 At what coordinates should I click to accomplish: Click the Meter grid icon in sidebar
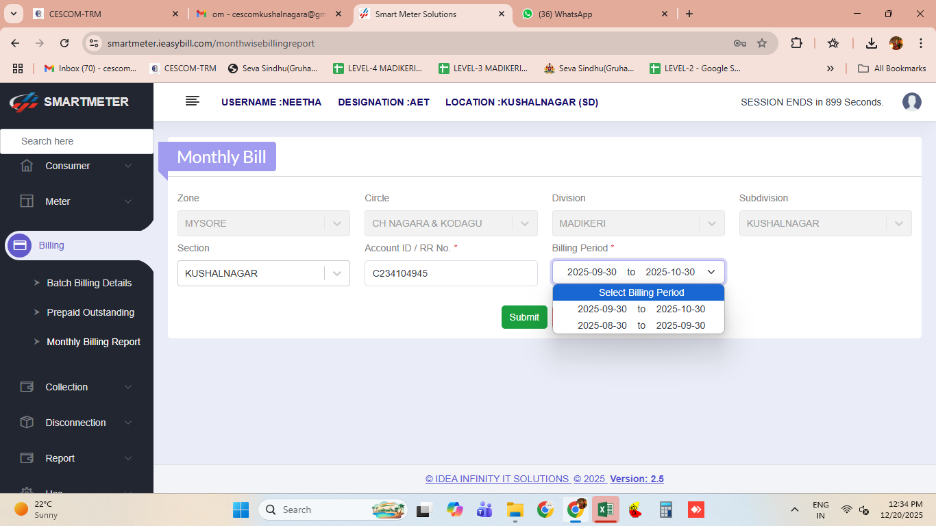[x=27, y=201]
